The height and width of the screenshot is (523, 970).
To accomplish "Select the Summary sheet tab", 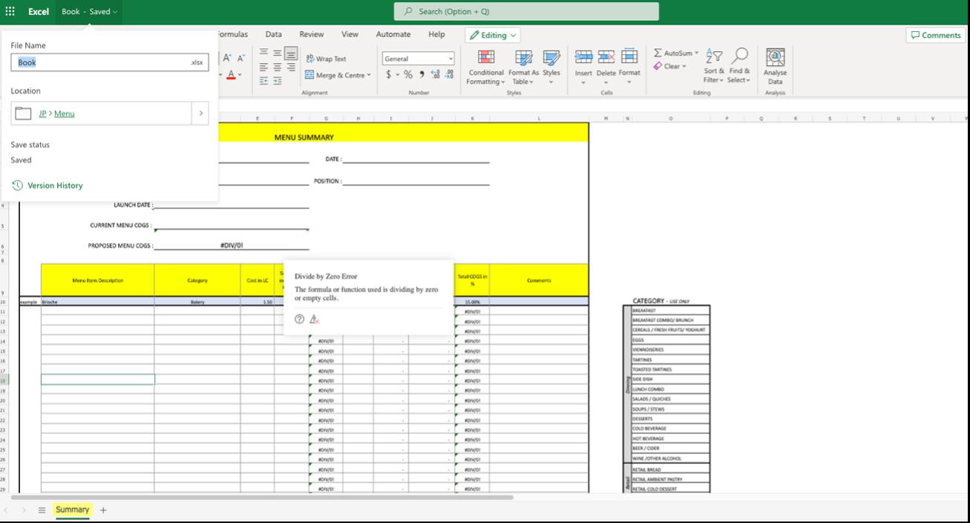I will point(72,510).
